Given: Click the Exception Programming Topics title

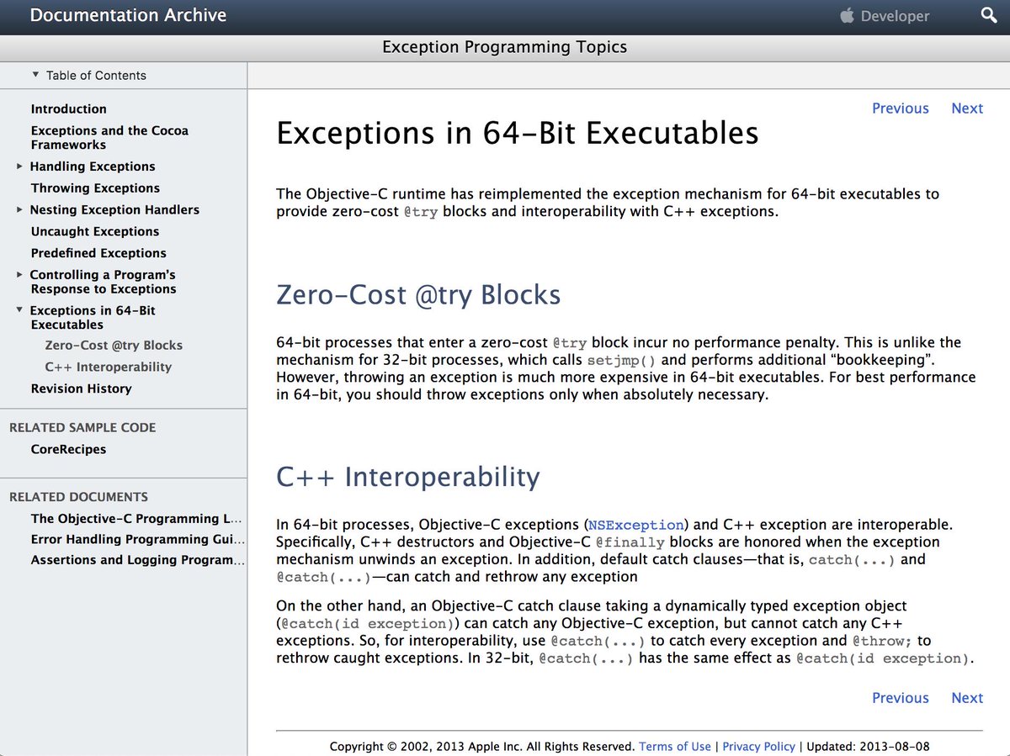Looking at the screenshot, I should coord(505,47).
